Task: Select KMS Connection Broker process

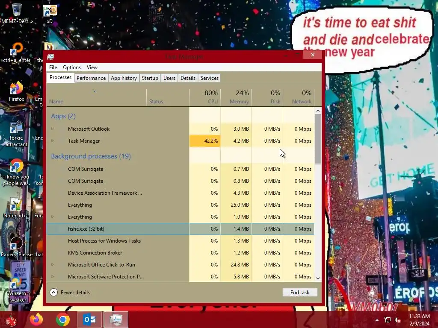Action: tap(180, 253)
